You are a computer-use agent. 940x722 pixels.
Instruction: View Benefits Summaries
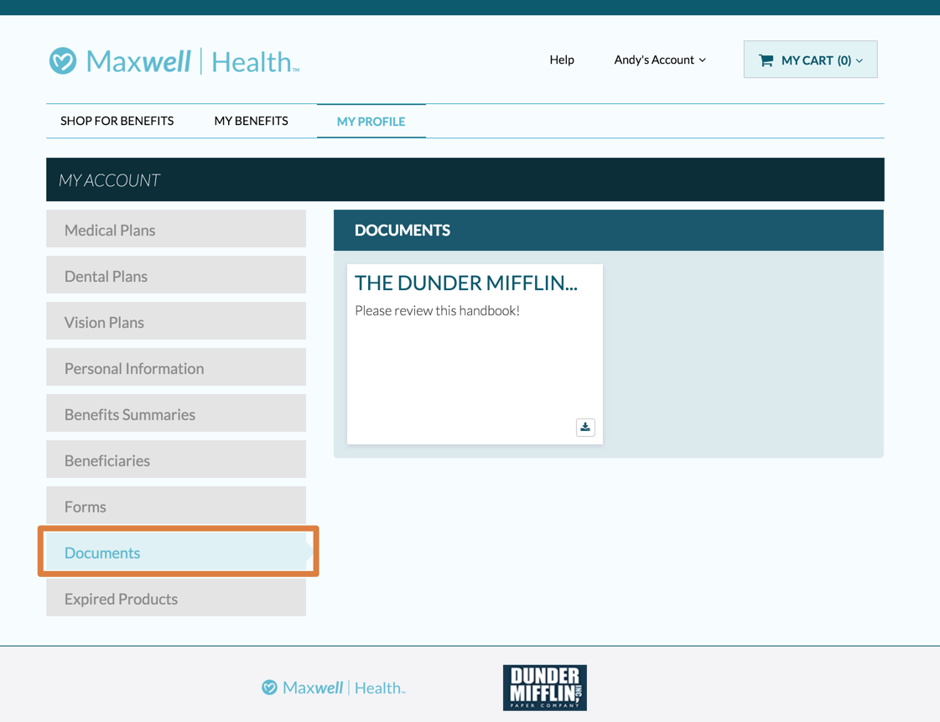click(x=176, y=414)
